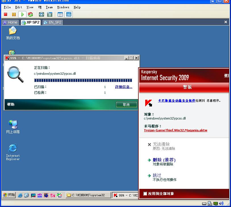231x207 pixels.
Task: Click the scanned file path c:\windows\system32\rpcss.dll in scan window
Action: [x=55, y=74]
